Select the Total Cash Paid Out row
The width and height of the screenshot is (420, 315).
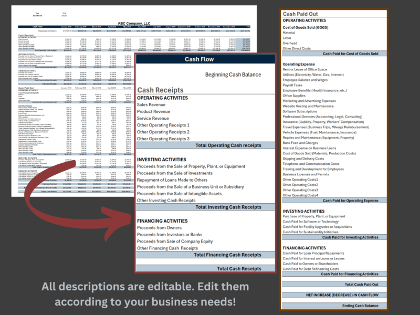click(334, 285)
